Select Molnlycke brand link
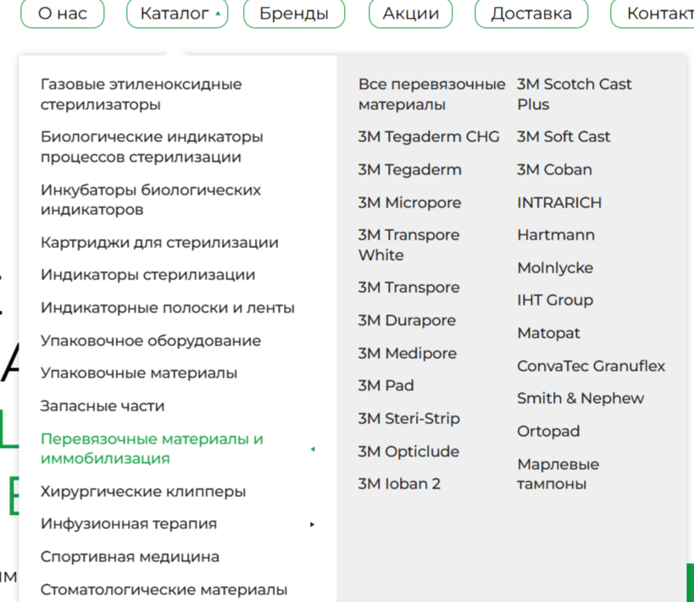Screen dimensions: 694x602 tap(555, 268)
